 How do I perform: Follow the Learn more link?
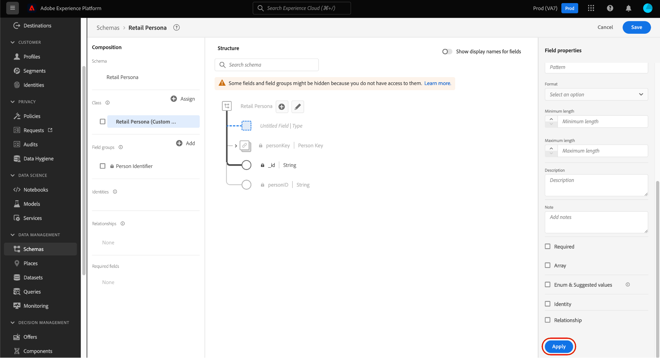(x=437, y=83)
